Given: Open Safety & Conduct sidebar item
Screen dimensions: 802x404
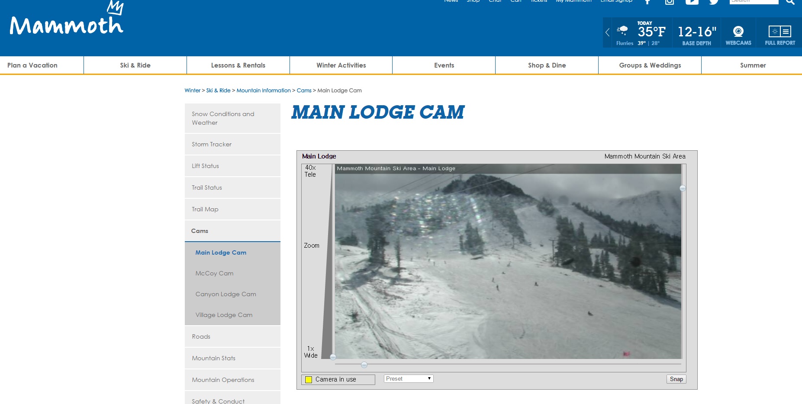Looking at the screenshot, I should tap(232, 398).
